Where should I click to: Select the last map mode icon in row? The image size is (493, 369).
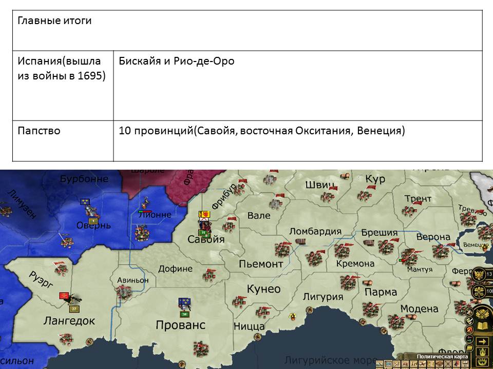(x=465, y=364)
